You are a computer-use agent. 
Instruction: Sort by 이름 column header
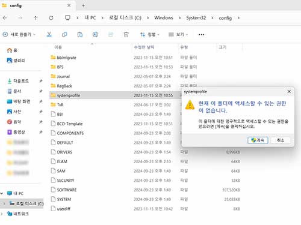(x=58, y=47)
